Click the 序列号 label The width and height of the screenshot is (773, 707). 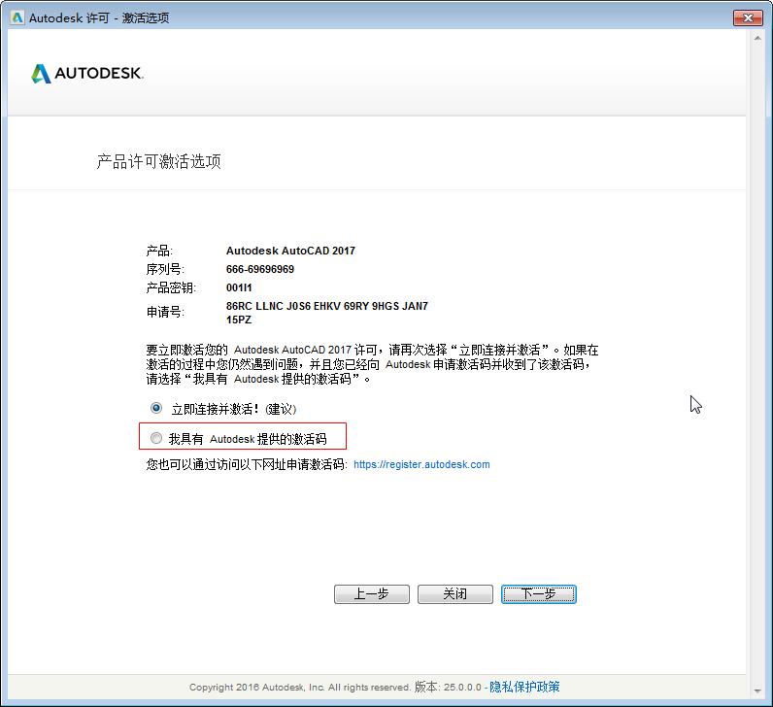point(165,269)
